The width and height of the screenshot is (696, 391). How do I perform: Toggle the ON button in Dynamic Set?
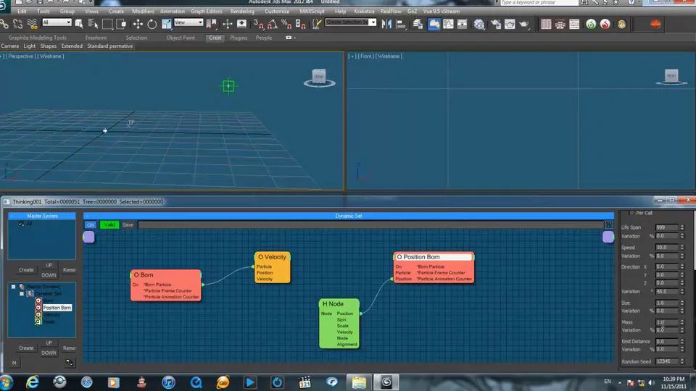click(91, 224)
